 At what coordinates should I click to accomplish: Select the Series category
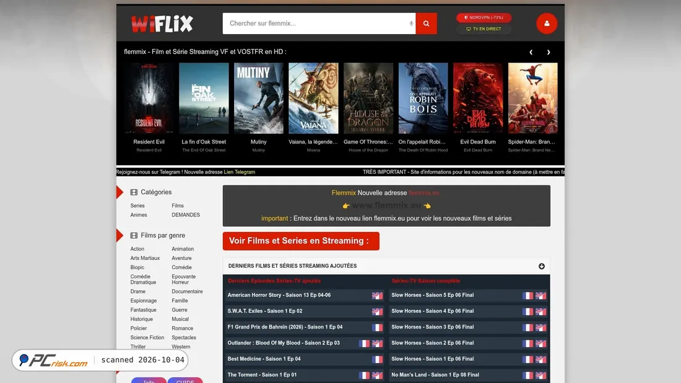pyautogui.click(x=137, y=206)
